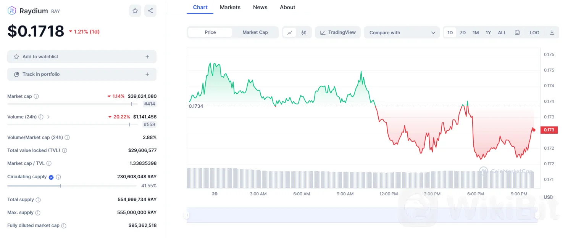This screenshot has height=238, width=568.
Task: Click the 20.22% volume change value
Action: (119, 117)
